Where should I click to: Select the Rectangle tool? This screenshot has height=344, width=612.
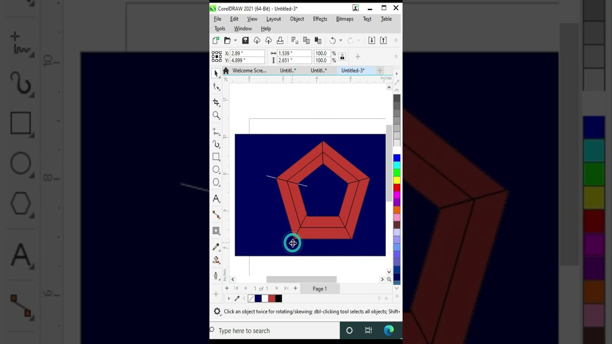click(x=216, y=157)
